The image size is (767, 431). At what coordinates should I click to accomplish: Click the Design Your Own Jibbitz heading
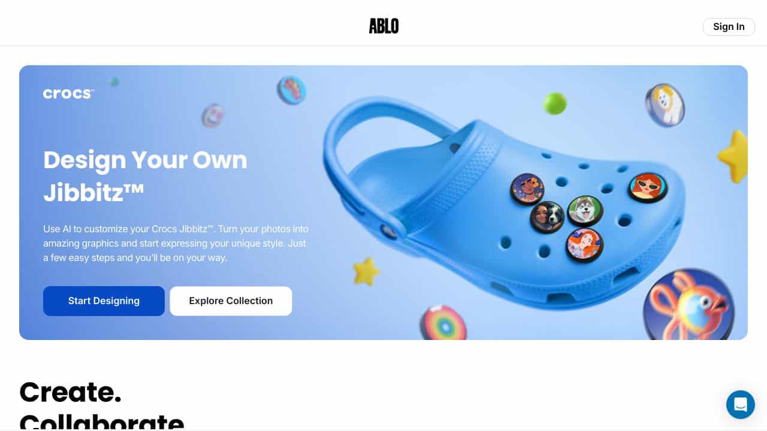point(145,176)
